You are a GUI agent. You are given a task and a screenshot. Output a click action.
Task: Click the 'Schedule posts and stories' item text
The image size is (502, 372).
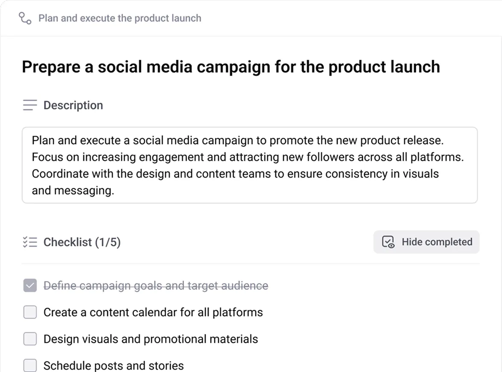[x=114, y=366]
